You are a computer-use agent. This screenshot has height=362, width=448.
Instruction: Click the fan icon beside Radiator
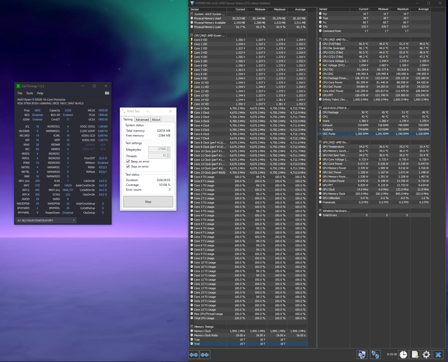tap(320, 129)
